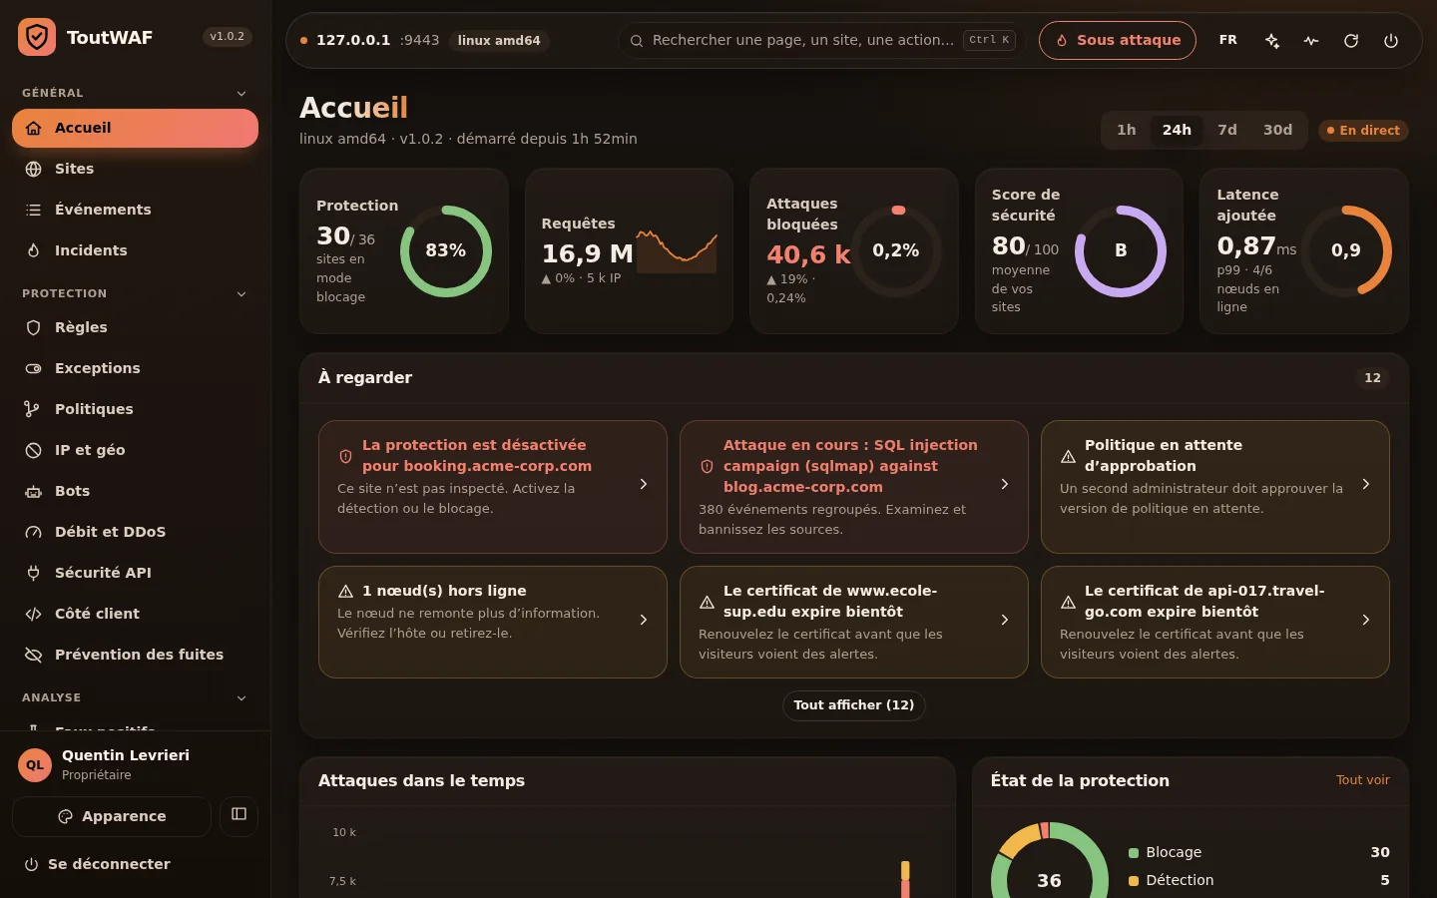Click Tout afficher (12) button
1437x898 pixels.
(854, 705)
